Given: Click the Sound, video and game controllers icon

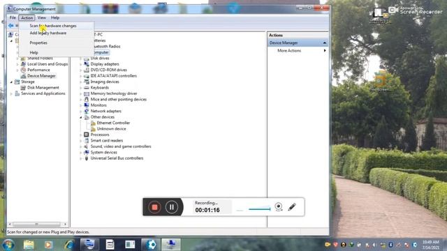Looking at the screenshot, I should (87, 146).
